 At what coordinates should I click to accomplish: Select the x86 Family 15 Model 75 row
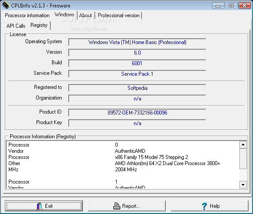pyautogui.click(x=123, y=157)
